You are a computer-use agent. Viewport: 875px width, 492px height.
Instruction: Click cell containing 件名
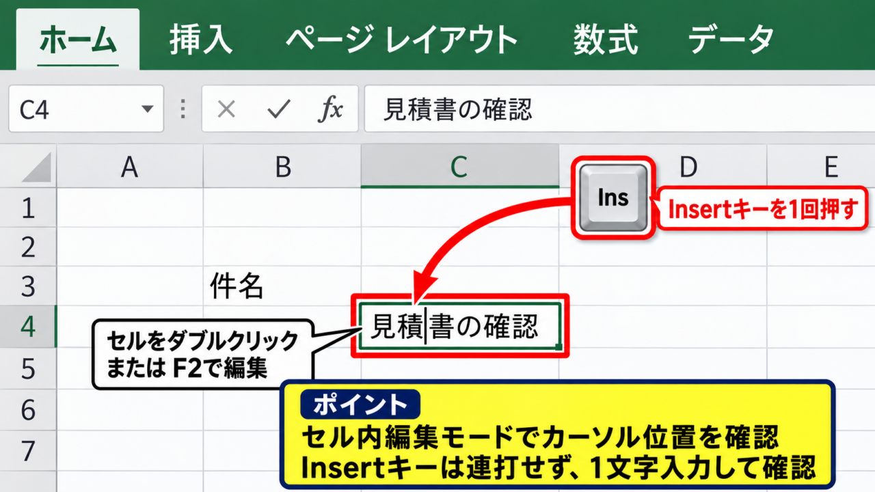coord(282,287)
